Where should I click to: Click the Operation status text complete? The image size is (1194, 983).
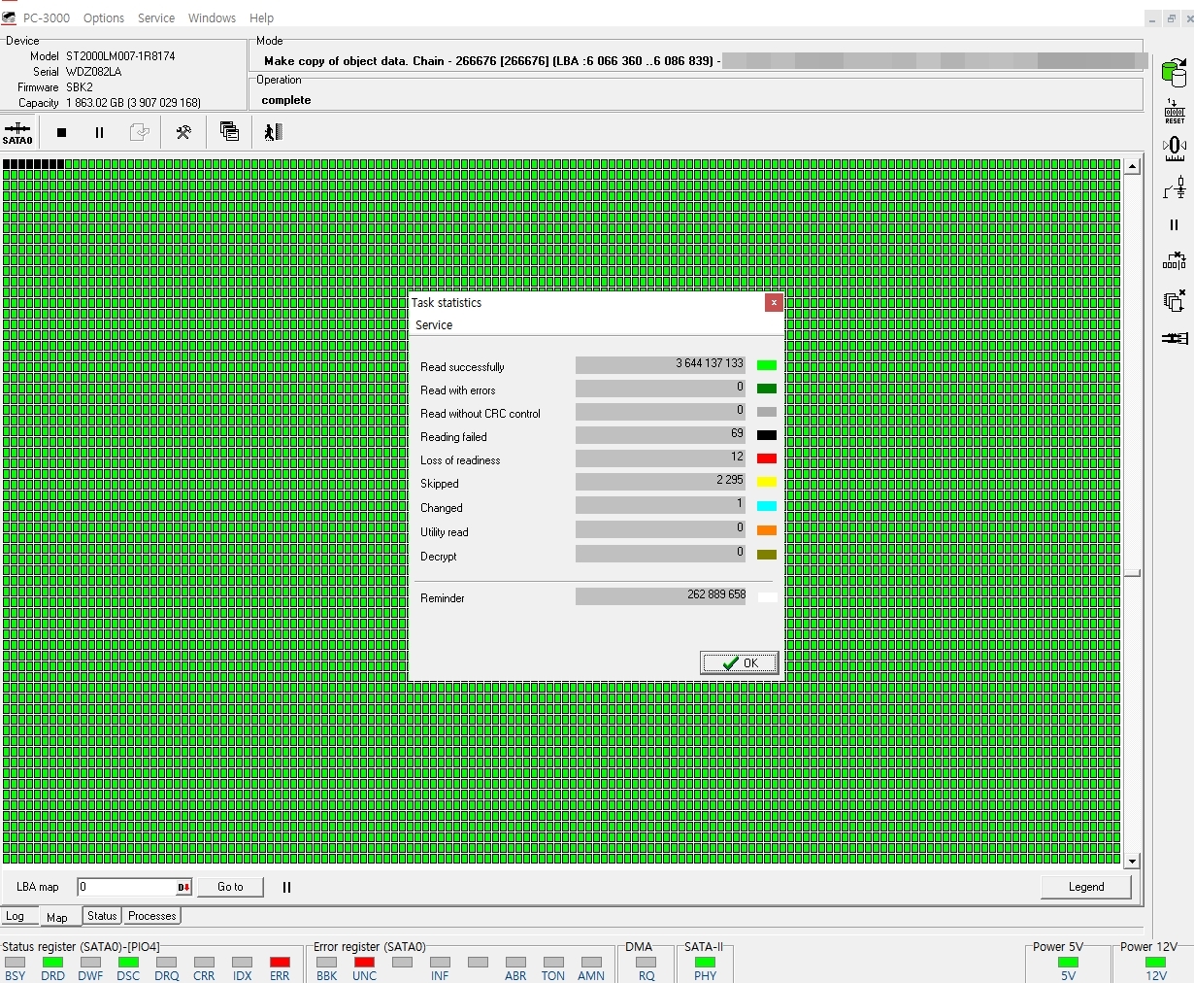coord(286,100)
